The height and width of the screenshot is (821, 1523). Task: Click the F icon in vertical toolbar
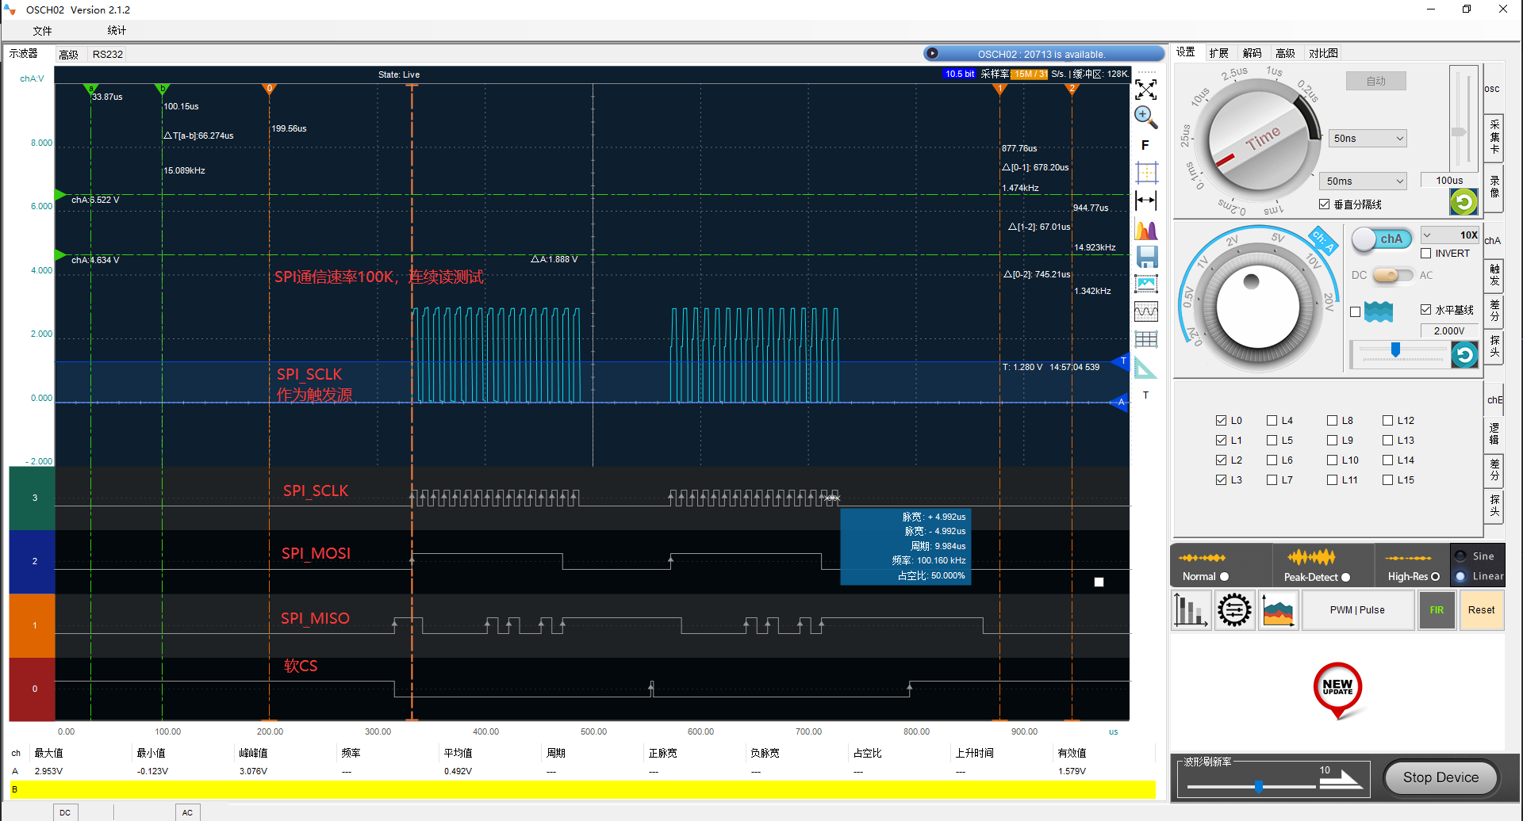click(x=1145, y=145)
